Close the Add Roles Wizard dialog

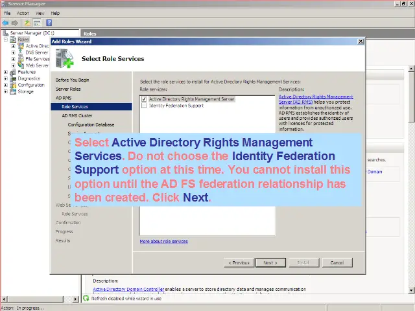[x=361, y=41]
